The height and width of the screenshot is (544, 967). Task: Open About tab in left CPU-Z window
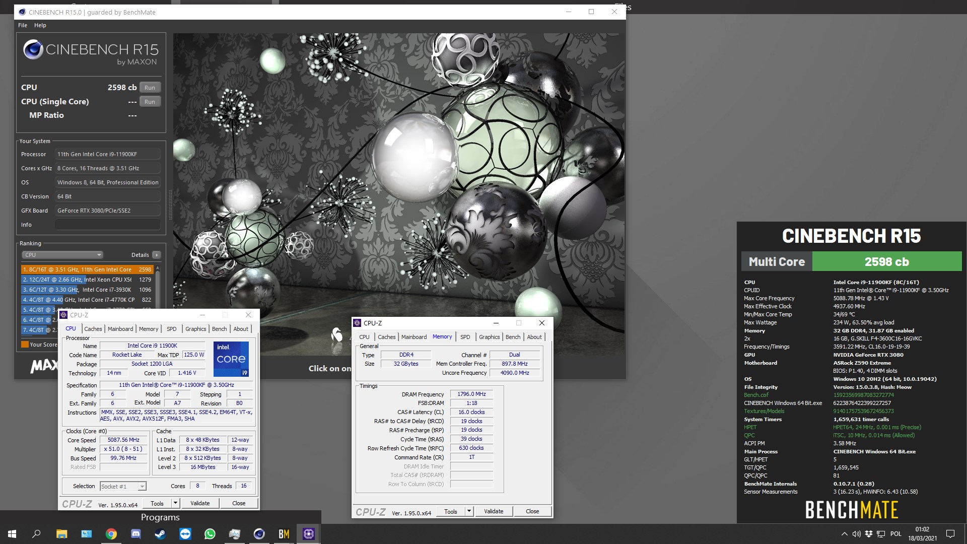point(241,329)
